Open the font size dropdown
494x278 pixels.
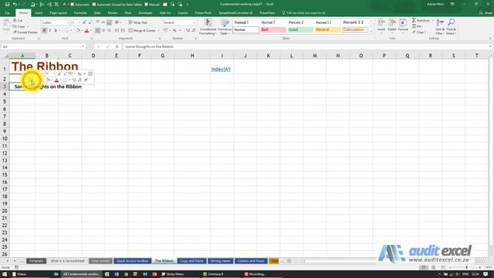(x=79, y=22)
